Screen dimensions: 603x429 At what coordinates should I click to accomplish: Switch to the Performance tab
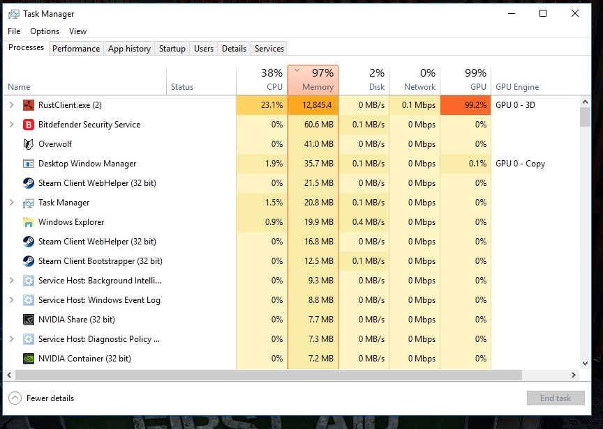tap(76, 49)
